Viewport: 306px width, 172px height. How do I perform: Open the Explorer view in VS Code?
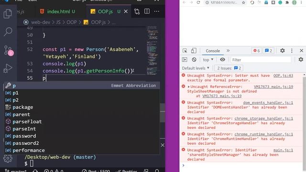(x=8, y=14)
